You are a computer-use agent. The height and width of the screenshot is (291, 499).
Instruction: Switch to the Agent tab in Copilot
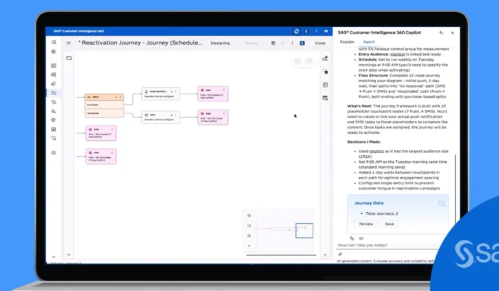(x=369, y=41)
